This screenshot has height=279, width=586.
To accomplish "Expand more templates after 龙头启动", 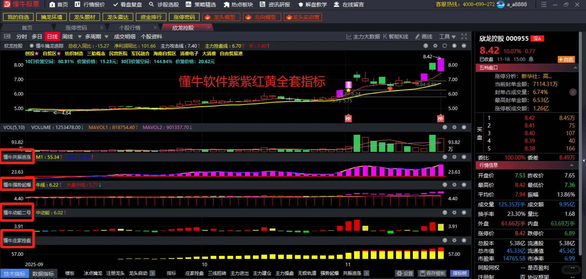I will coord(153,273).
